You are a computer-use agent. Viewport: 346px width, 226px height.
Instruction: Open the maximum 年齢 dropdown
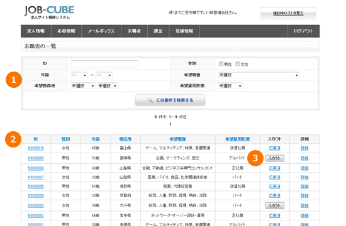tap(104, 75)
